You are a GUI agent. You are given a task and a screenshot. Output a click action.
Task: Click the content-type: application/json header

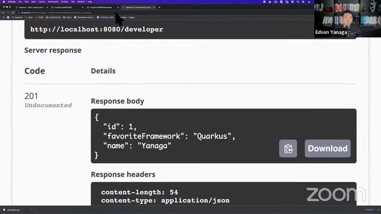coord(165,200)
